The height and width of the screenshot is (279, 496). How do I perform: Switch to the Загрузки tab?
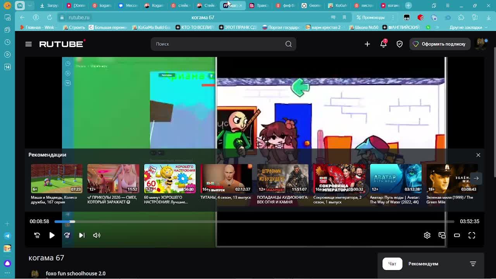pyautogui.click(x=50, y=5)
